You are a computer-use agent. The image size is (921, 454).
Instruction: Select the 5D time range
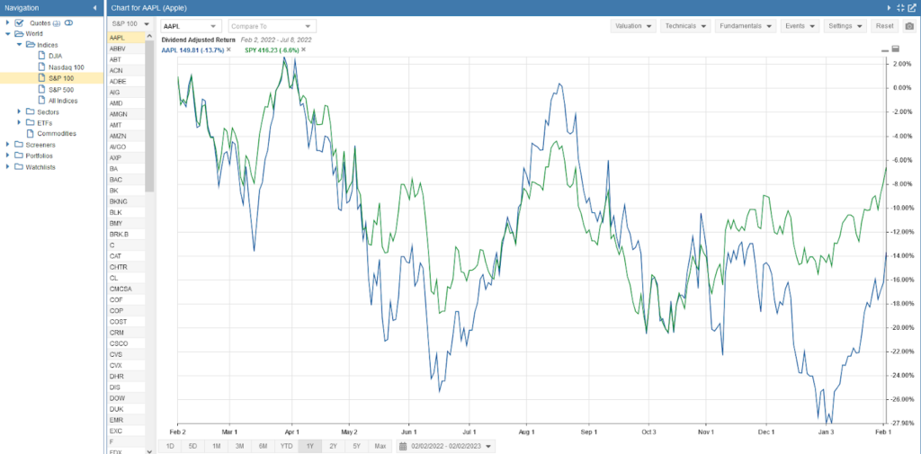(192, 447)
